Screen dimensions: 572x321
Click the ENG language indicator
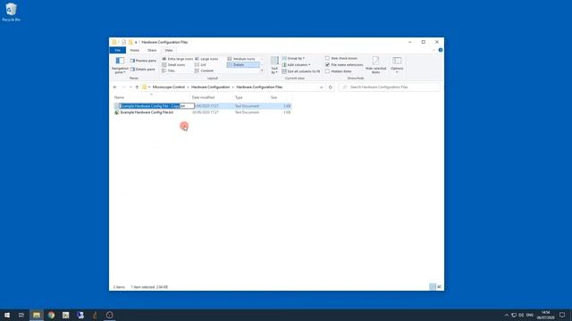point(530,315)
